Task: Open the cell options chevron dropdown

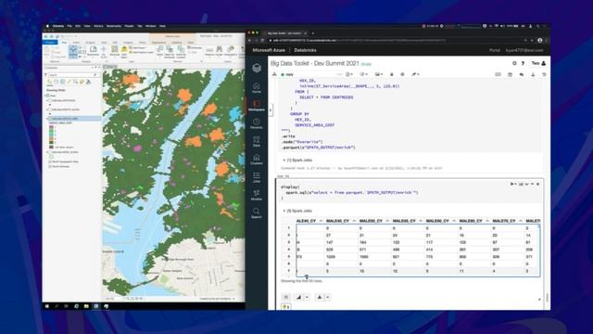Action: coord(527,184)
